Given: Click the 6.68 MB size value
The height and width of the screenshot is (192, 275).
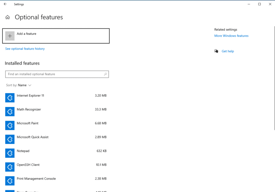Looking at the screenshot, I should point(101,123).
